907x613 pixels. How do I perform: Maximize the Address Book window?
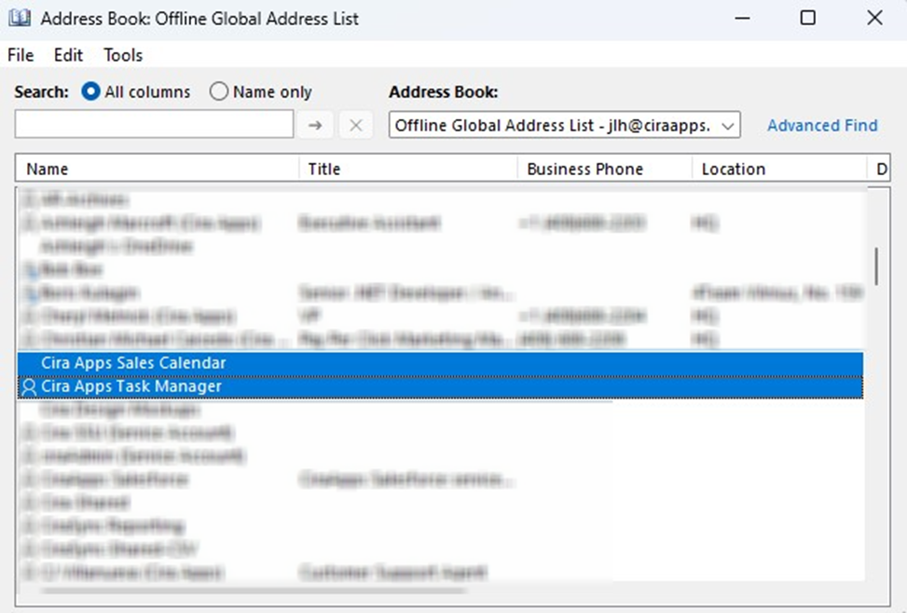[808, 18]
